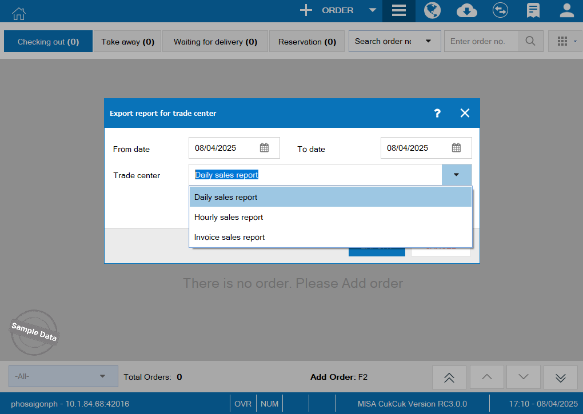Click the sync arrows icon

click(500, 11)
